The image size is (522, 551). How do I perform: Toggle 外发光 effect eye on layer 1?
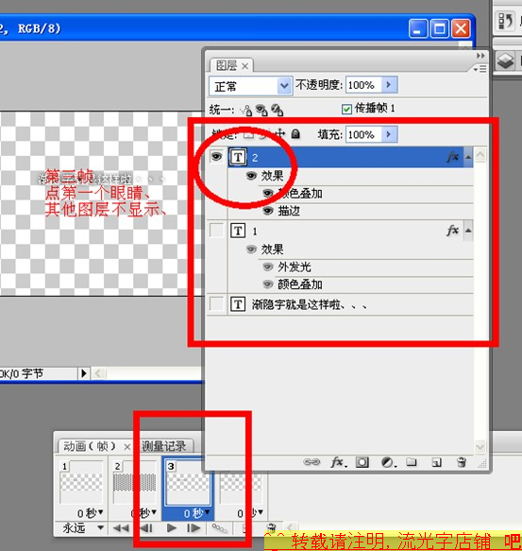tap(268, 267)
